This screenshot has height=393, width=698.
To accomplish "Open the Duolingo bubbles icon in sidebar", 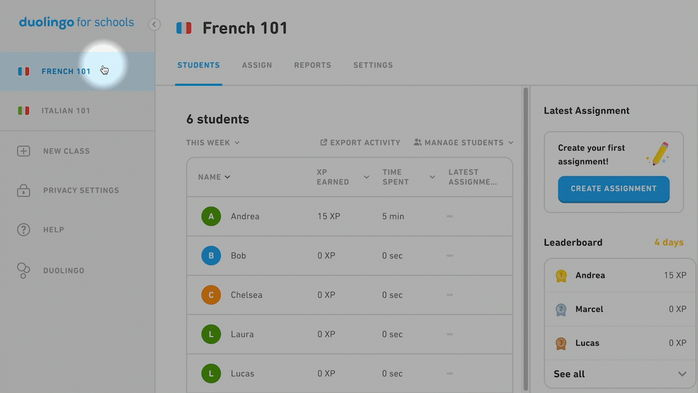I will point(23,271).
